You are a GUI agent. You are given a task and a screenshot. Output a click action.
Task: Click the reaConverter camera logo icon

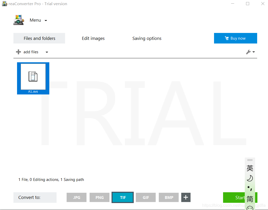click(19, 20)
